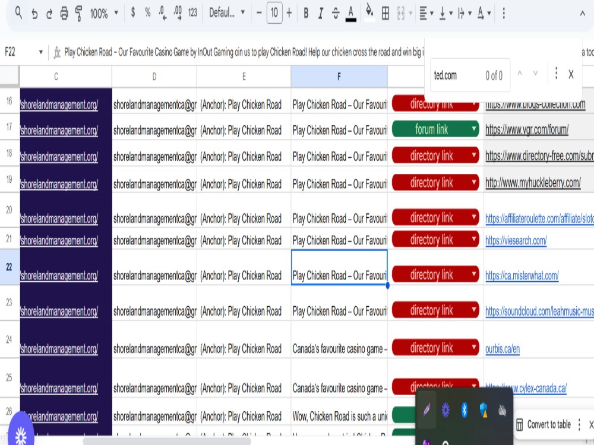Increase font size with plus button
The width and height of the screenshot is (594, 445).
pos(289,13)
